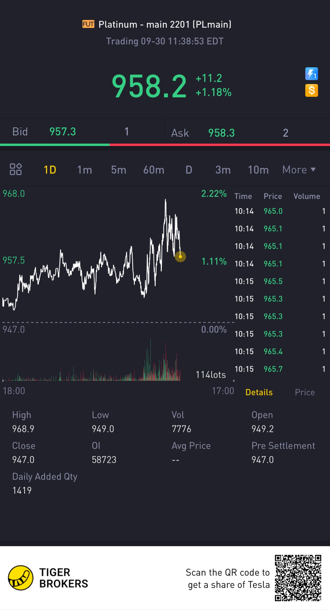Select the 1D chart tab
The width and height of the screenshot is (330, 610).
click(50, 170)
